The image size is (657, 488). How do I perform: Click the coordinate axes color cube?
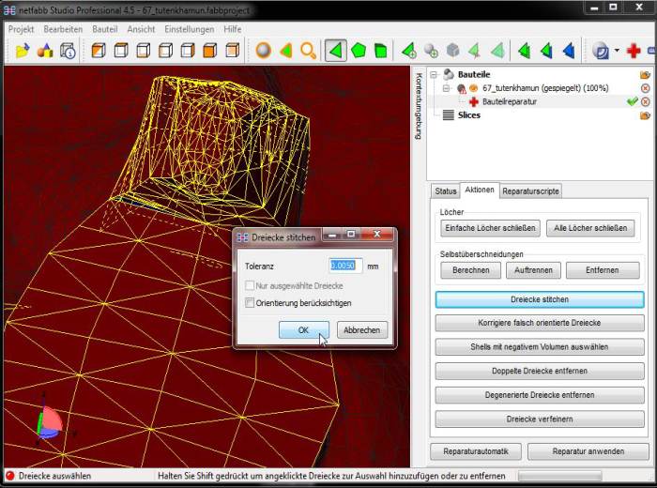tap(49, 422)
